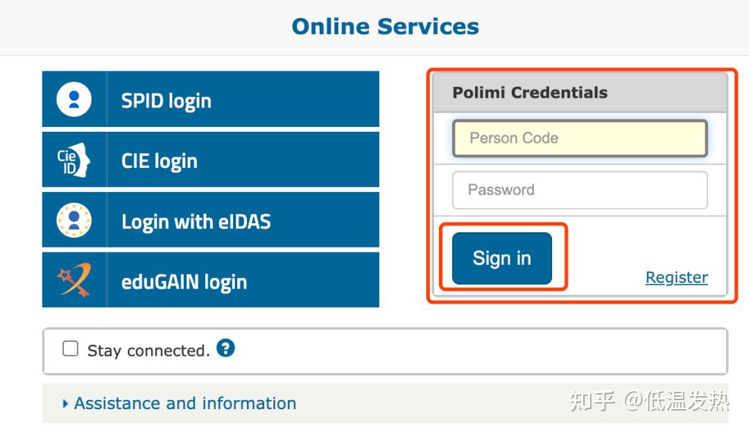Click the eIDAS EU stars icon
749x432 pixels.
74,221
